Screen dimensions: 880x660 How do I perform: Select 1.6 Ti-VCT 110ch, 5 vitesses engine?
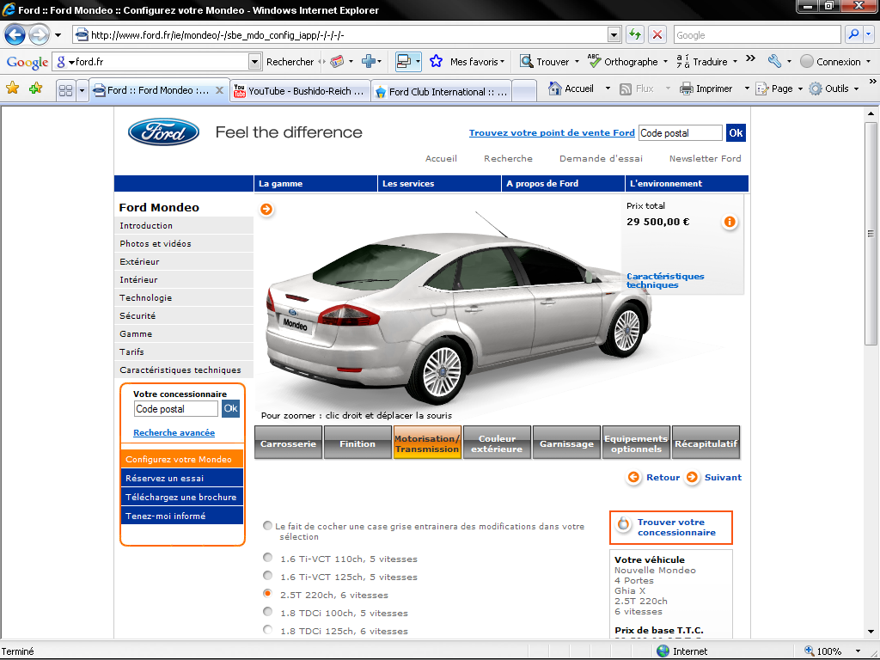(268, 558)
